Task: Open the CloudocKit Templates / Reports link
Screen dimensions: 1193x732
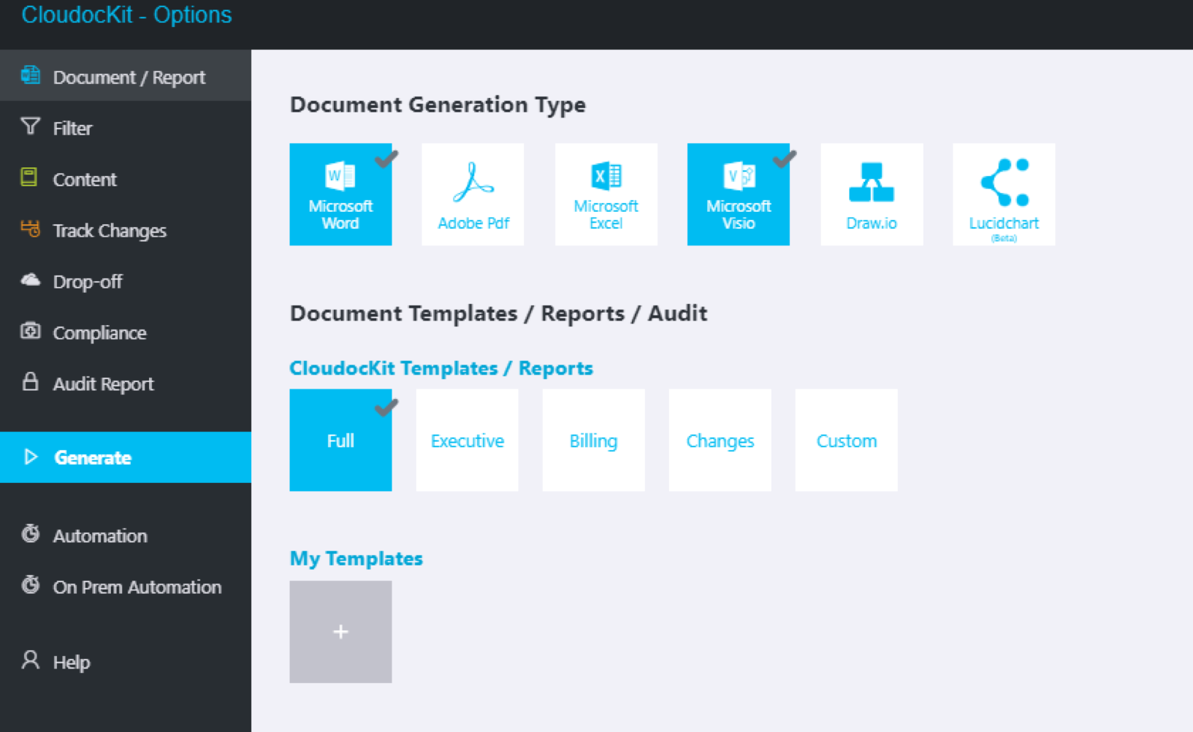Action: pos(441,367)
